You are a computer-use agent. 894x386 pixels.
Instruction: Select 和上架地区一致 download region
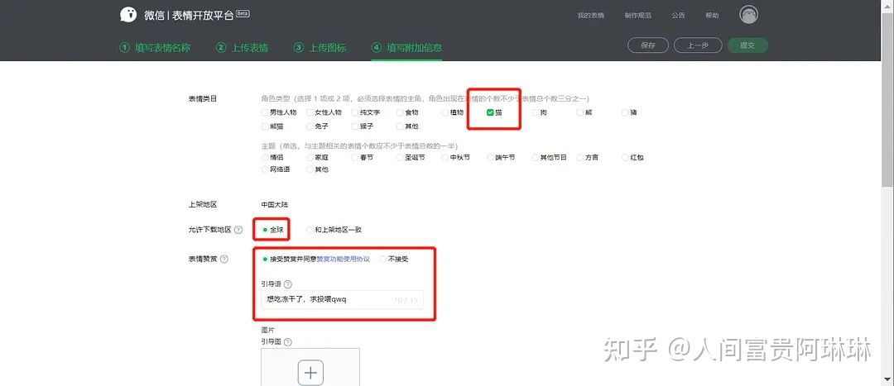point(310,230)
